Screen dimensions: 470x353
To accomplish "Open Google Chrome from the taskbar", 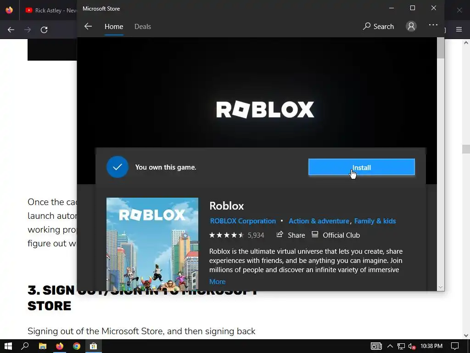I will (x=77, y=346).
